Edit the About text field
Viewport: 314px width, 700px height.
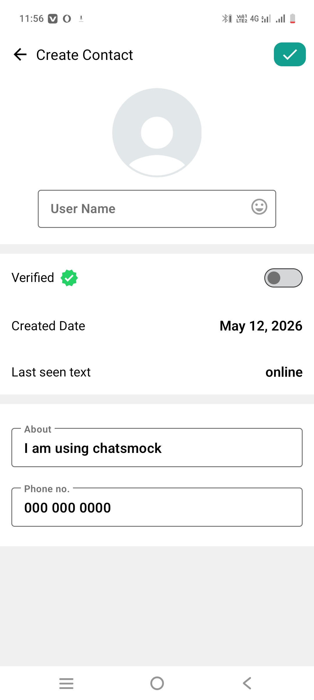point(157,448)
